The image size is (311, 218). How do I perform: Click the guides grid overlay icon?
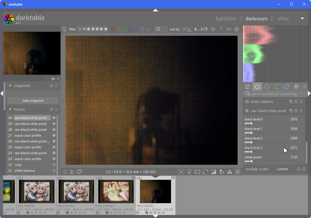[238, 172]
